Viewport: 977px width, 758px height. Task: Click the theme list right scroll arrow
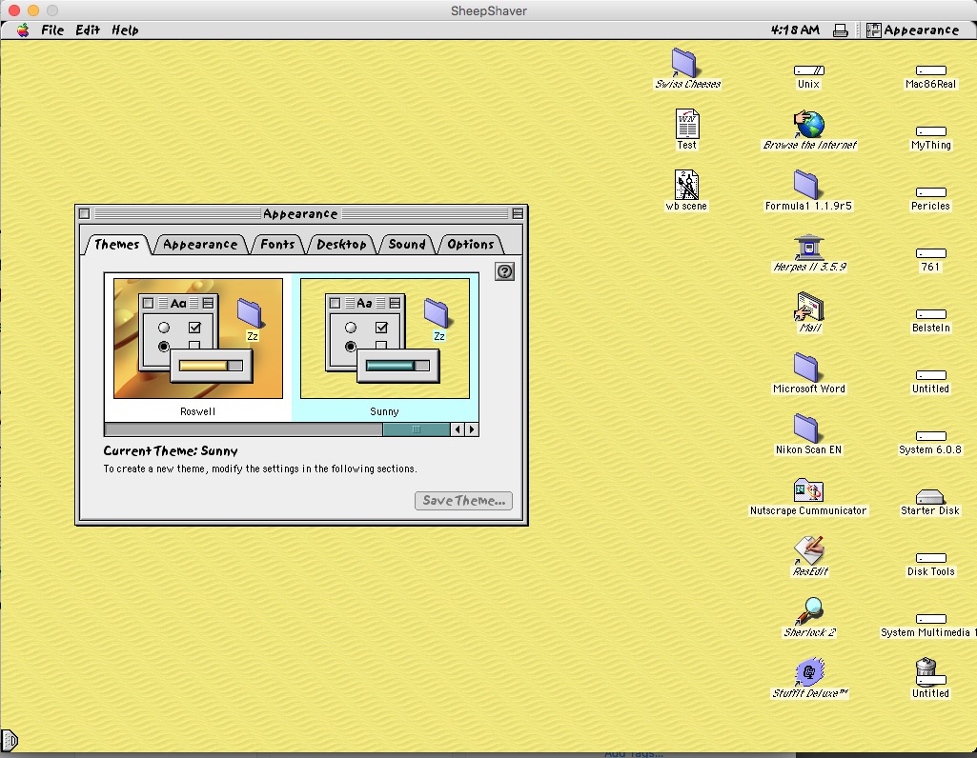(472, 429)
